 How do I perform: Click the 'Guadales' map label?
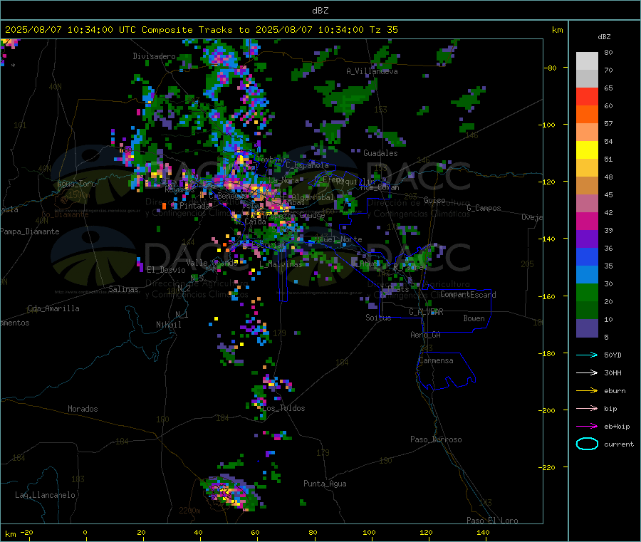[380, 153]
